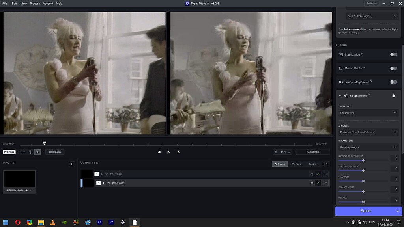Collapse the Enhancement section chevron
Screen dimensions: 404x227
coord(340,96)
